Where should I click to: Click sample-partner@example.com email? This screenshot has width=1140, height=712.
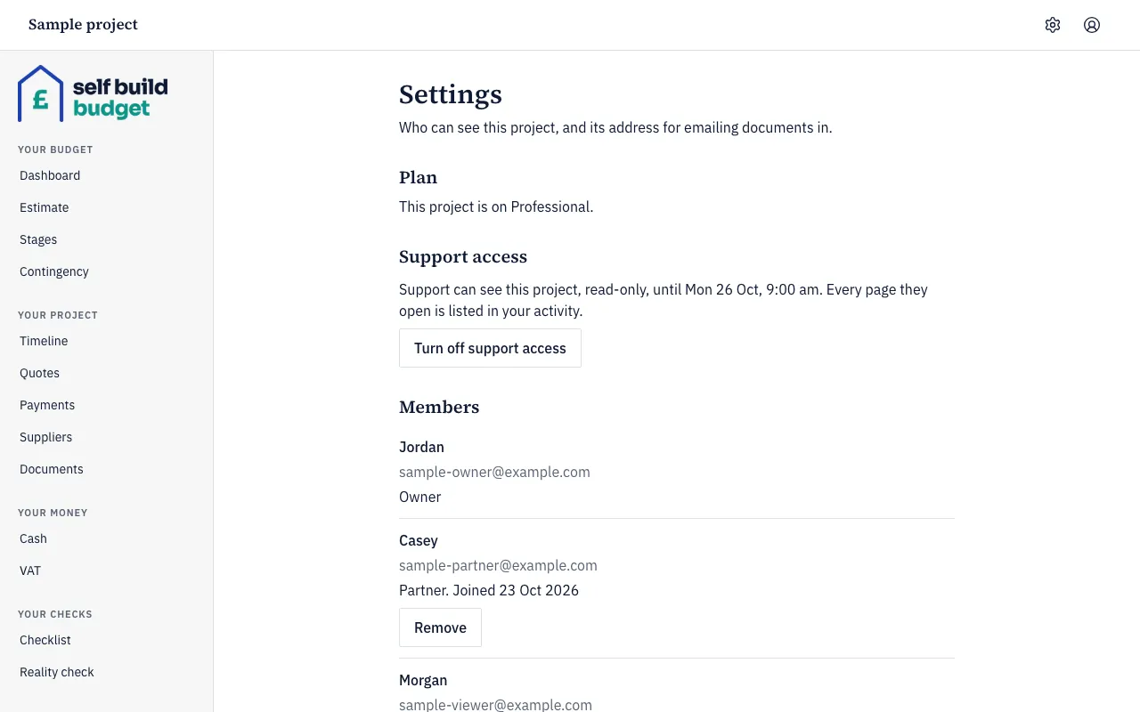point(498,565)
